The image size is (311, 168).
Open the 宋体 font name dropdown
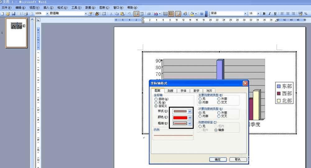click(x=245, y=13)
